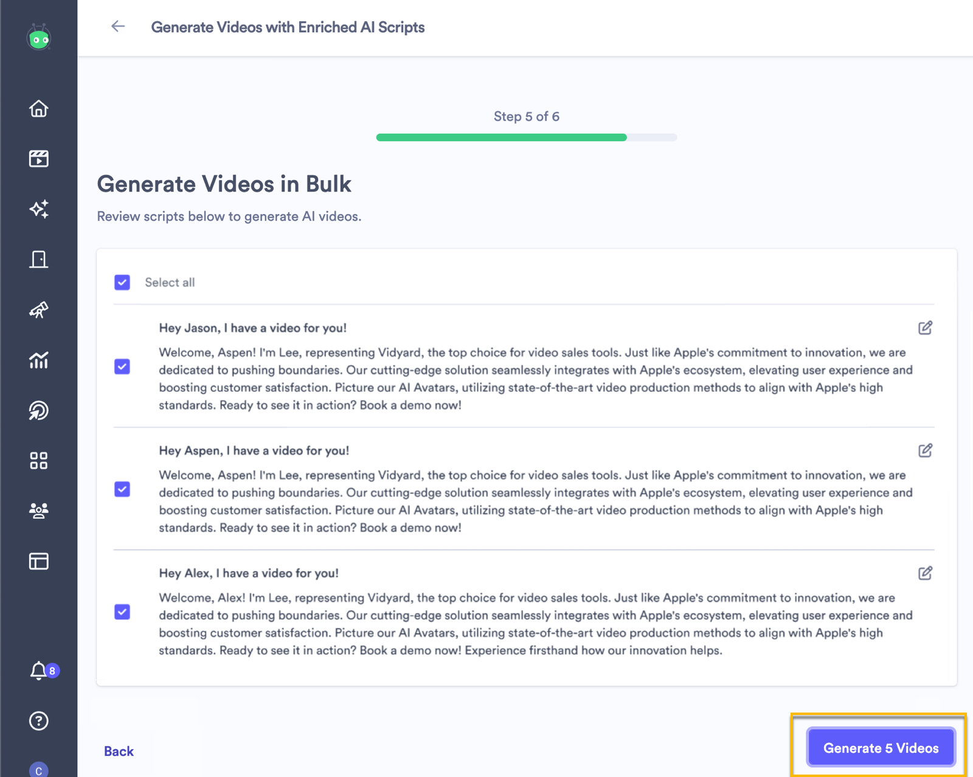
Task: Deselect Jason's video script checkbox
Action: coord(122,367)
